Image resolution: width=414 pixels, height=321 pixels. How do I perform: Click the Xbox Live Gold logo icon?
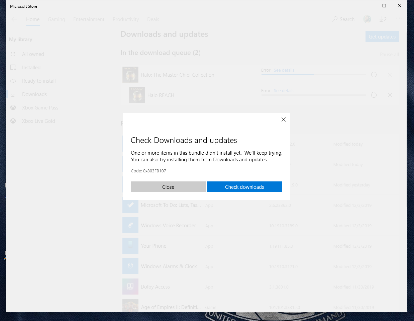pyautogui.click(x=13, y=121)
